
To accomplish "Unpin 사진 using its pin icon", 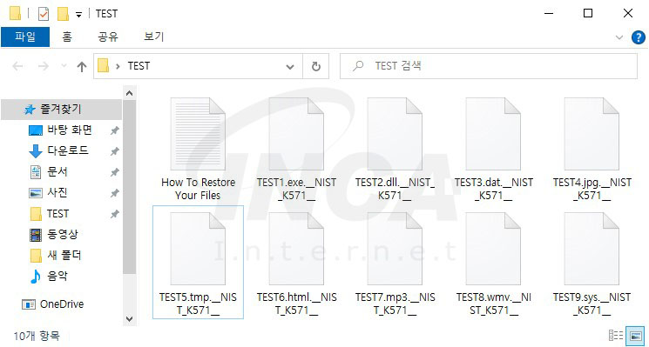I will click(x=114, y=193).
